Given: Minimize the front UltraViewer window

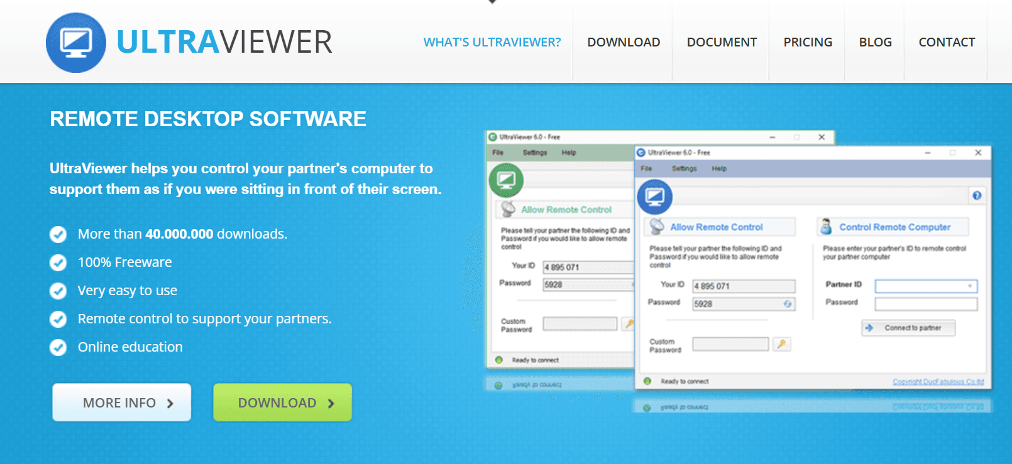Looking at the screenshot, I should pos(928,153).
